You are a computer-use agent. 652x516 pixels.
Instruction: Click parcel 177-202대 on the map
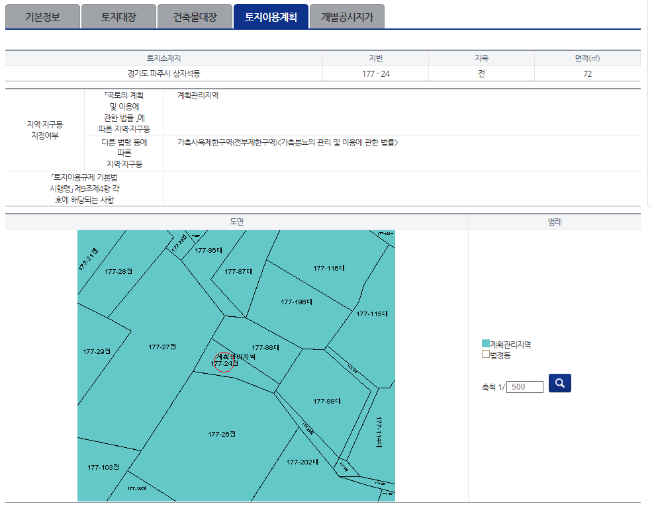tap(303, 462)
